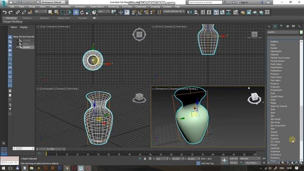Toggle Window/Crossing selection mode

69,12
